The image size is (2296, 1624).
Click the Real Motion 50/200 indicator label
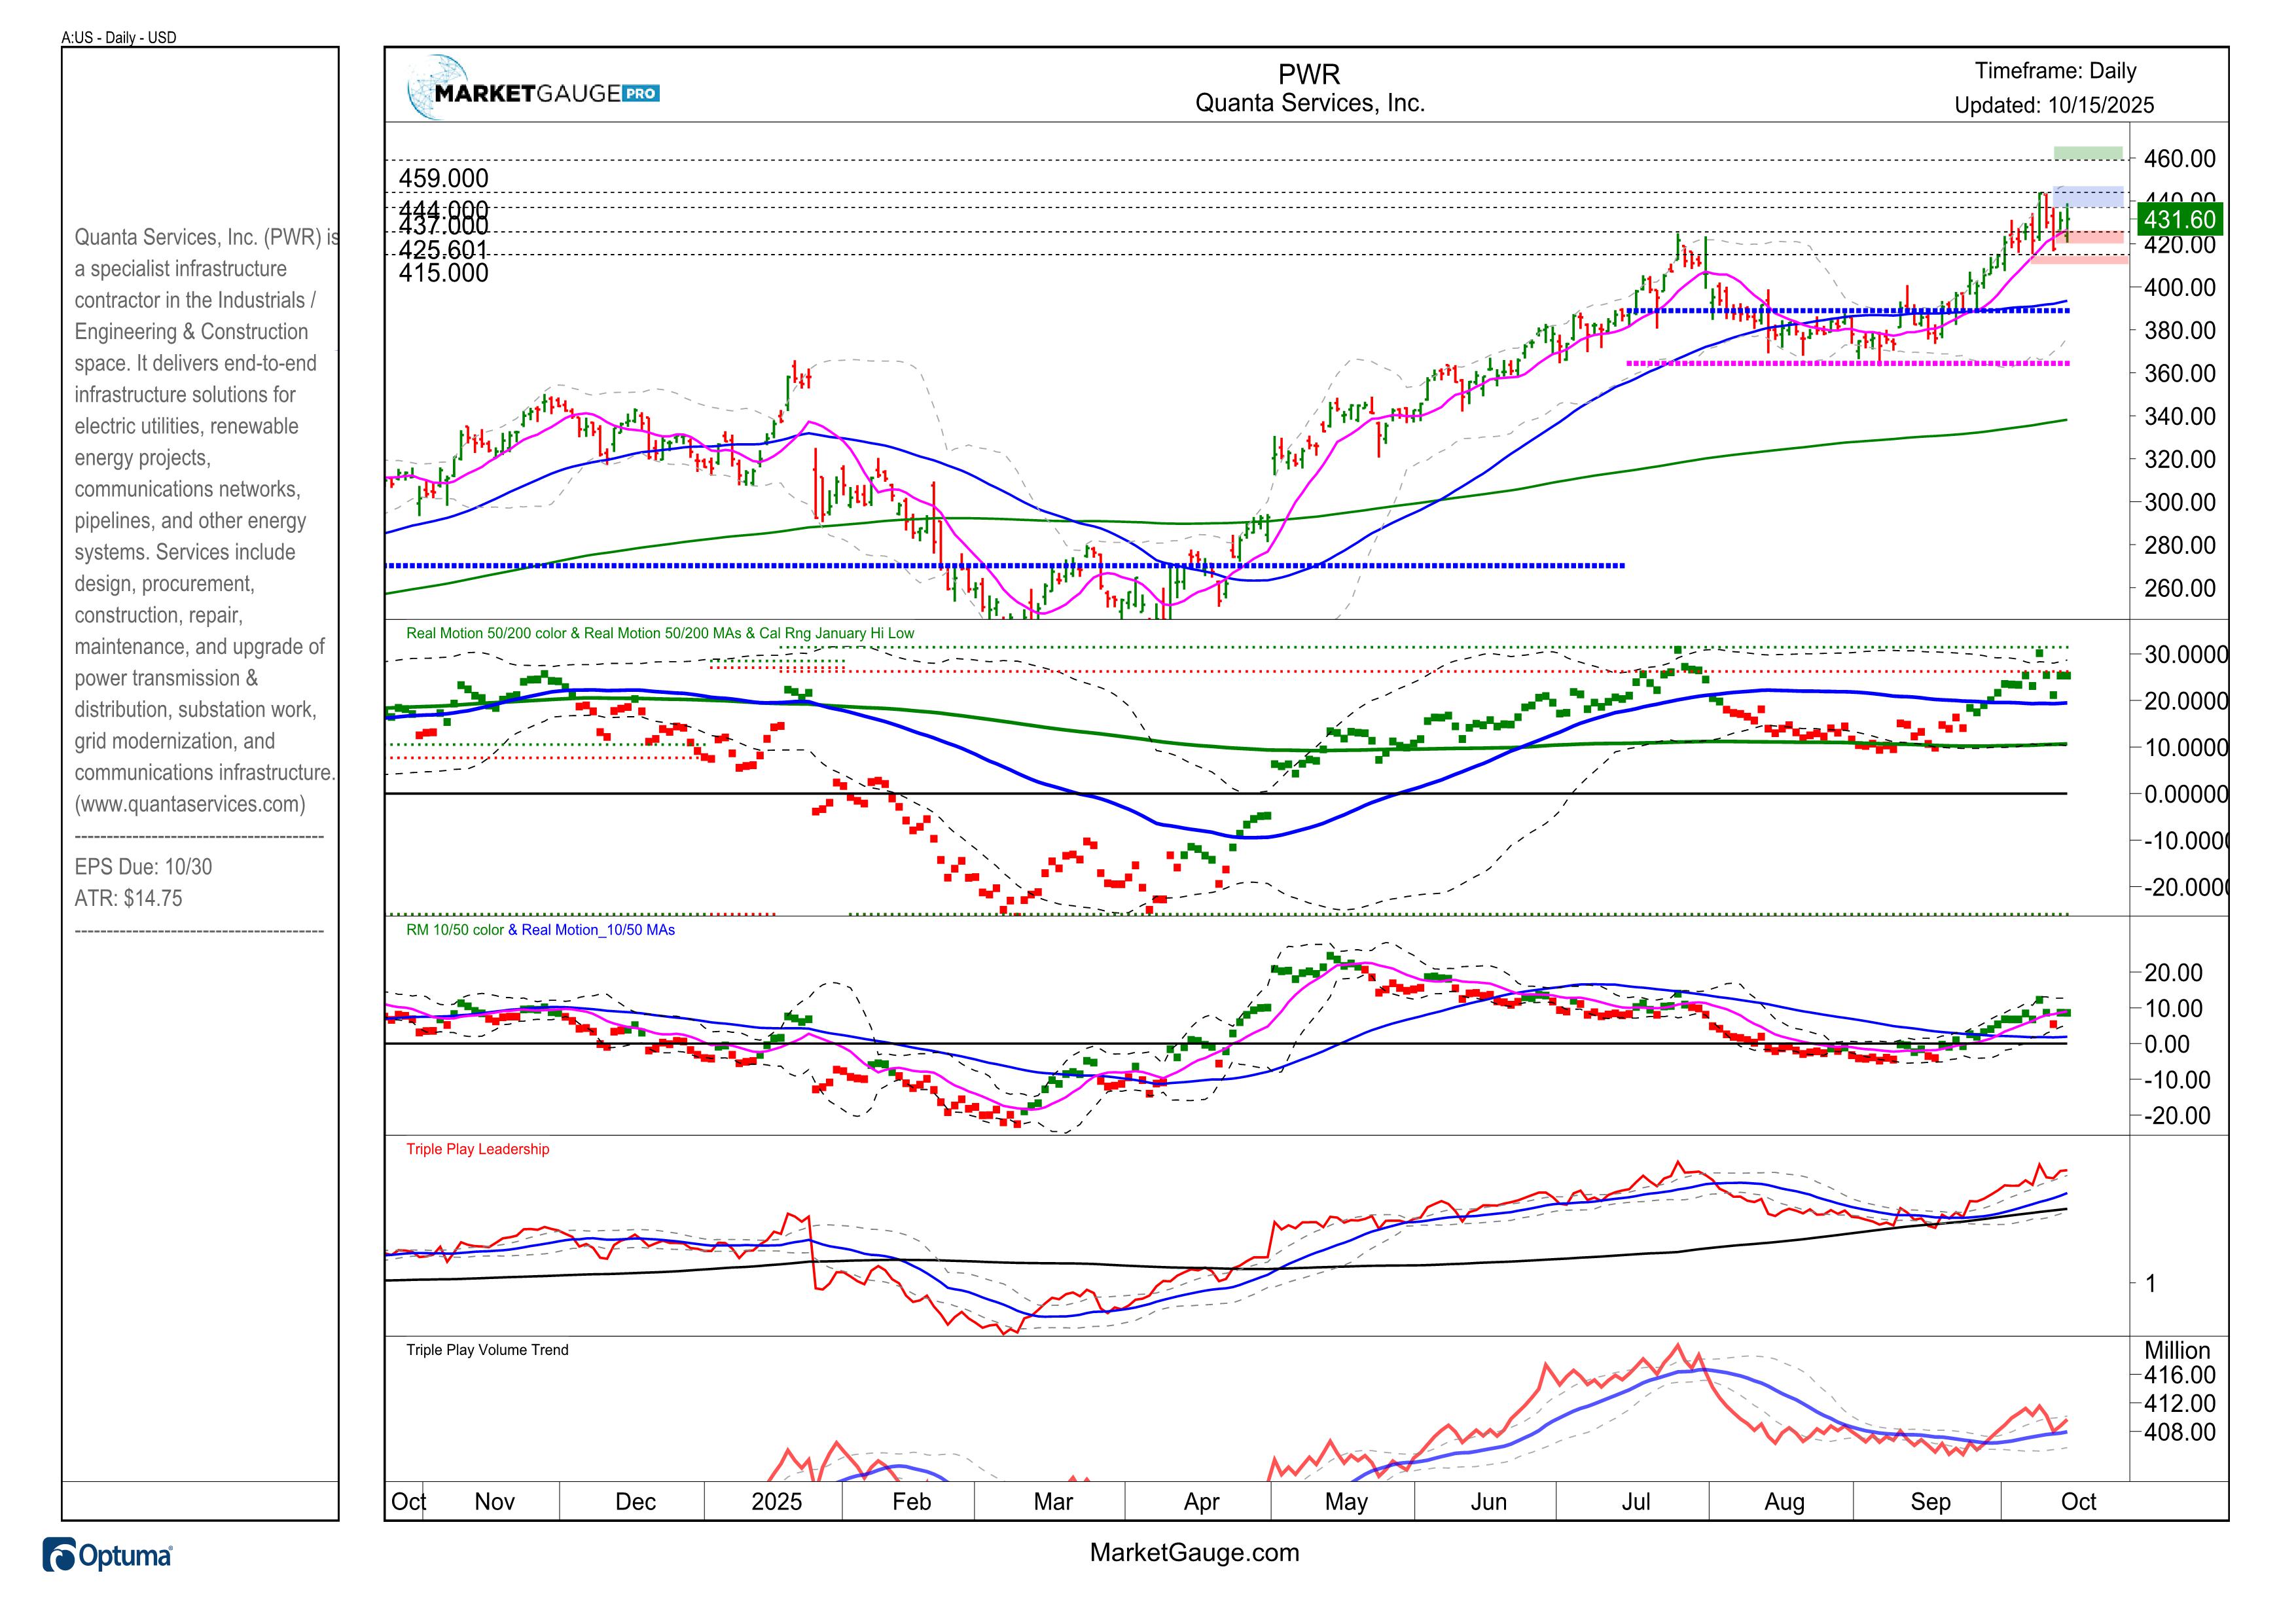660,633
